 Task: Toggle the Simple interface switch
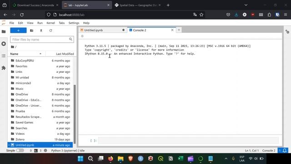pos(20,150)
